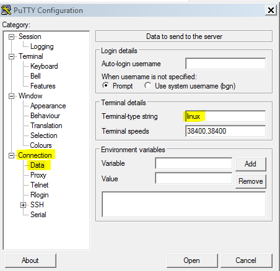Click the Terminal details group label
The height and width of the screenshot is (271, 280).
click(123, 103)
